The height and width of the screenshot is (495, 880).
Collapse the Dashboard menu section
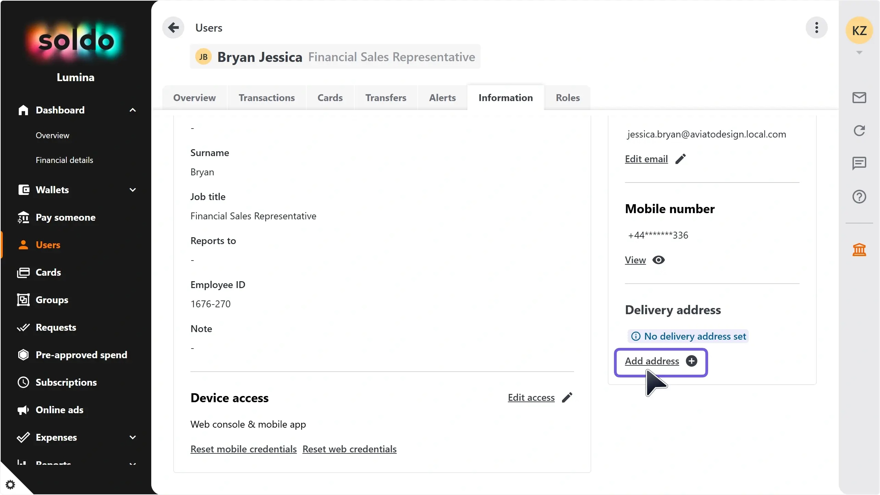point(132,110)
